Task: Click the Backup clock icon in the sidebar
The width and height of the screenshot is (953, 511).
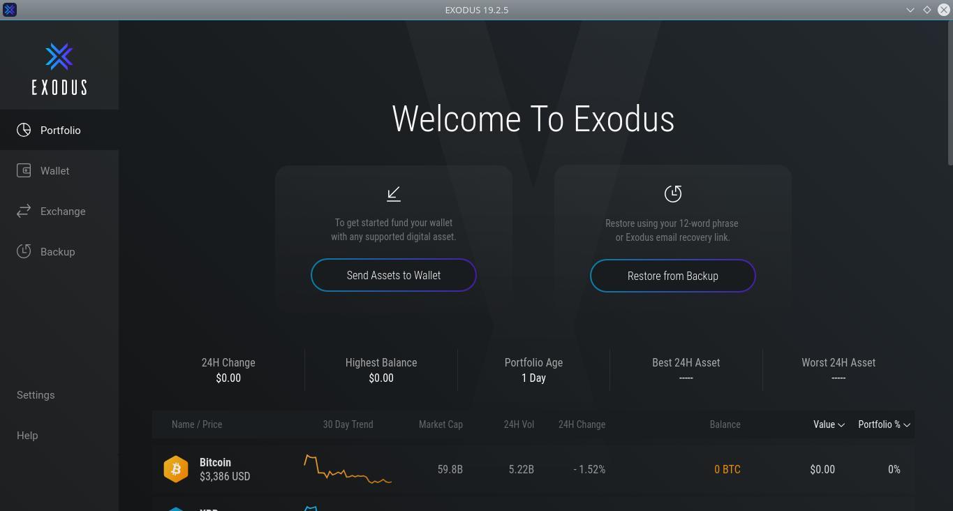Action: pos(24,252)
